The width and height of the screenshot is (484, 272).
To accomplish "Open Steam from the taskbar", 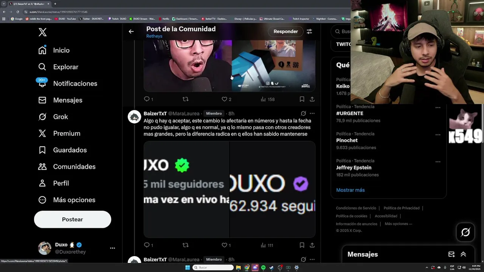I will click(271, 267).
